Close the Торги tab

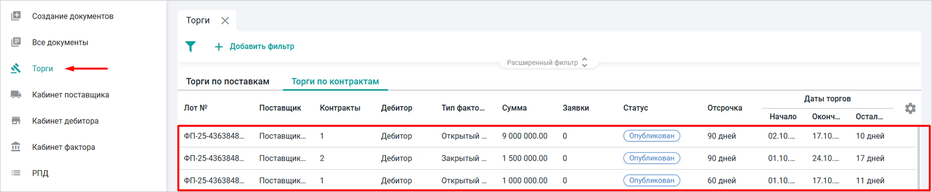click(x=225, y=21)
